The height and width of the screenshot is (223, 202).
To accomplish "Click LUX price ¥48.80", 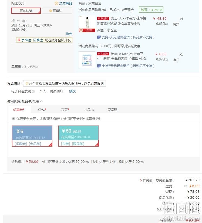I will [x=160, y=18].
